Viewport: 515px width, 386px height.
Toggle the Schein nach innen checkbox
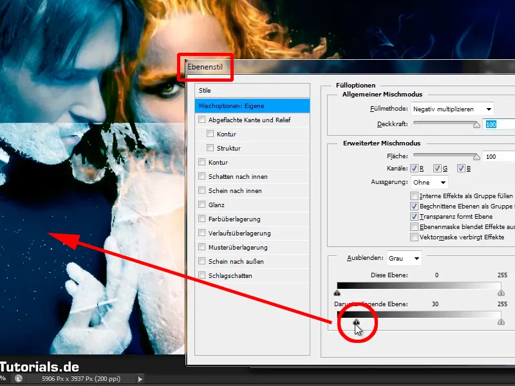[201, 190]
